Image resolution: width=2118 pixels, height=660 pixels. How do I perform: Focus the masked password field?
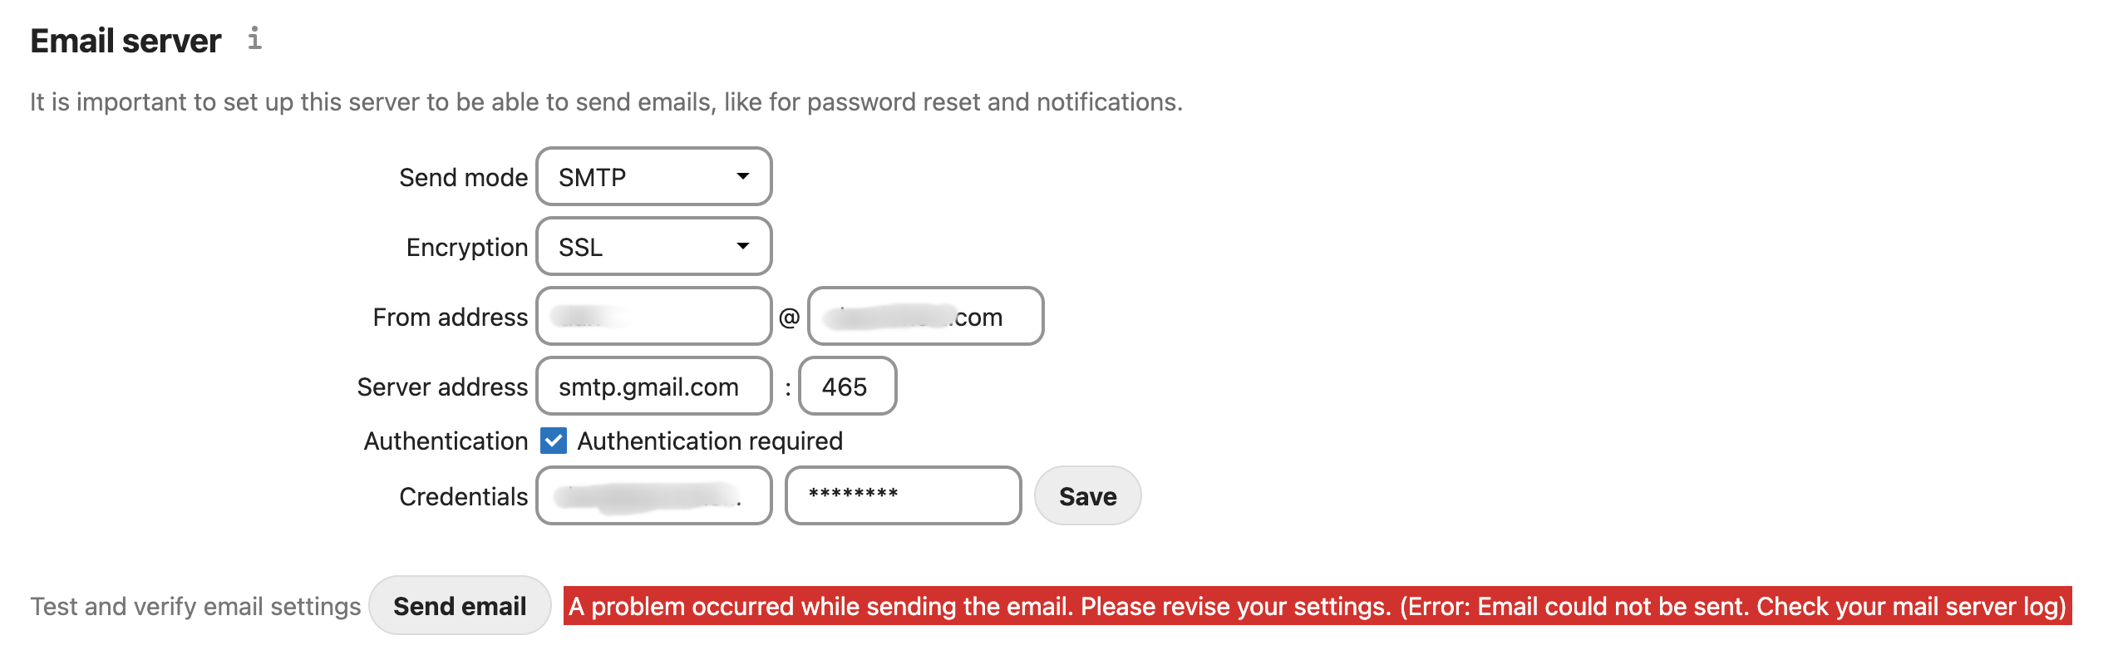[903, 495]
